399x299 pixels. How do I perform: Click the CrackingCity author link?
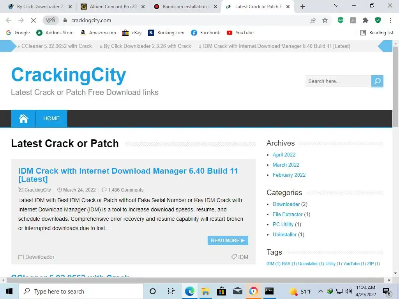point(37,190)
